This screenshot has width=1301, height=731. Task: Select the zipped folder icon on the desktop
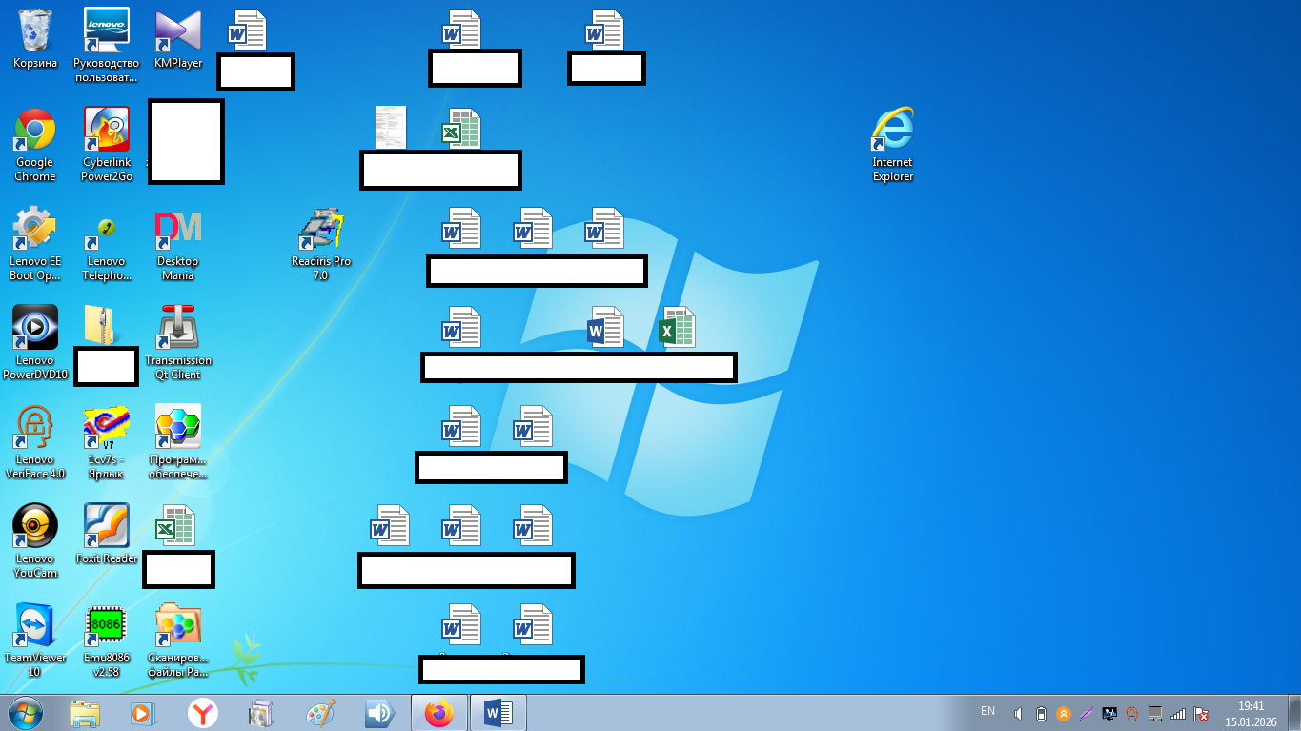(101, 326)
